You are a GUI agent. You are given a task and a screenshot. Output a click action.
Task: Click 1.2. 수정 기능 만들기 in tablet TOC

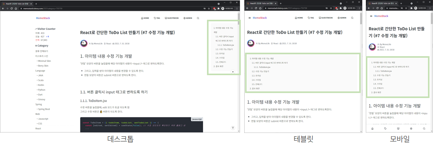pos(261,71)
